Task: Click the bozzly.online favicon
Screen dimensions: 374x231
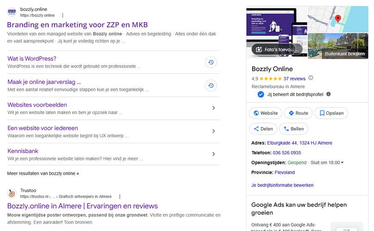Action: (x=12, y=12)
